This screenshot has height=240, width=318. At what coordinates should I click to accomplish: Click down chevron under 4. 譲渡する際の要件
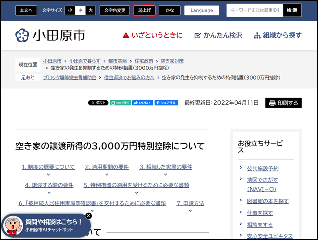point(49,193)
